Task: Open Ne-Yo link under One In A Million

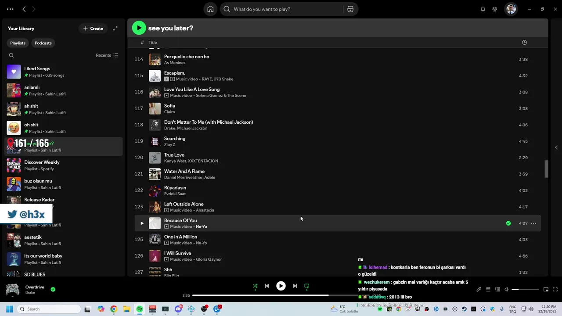Action: click(x=201, y=243)
